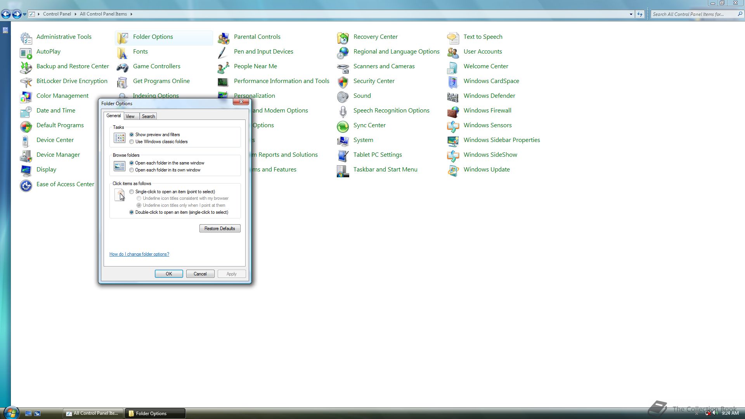Screen dimensions: 745x419
Task: Open Windows Firewall icon
Action: [x=453, y=111]
